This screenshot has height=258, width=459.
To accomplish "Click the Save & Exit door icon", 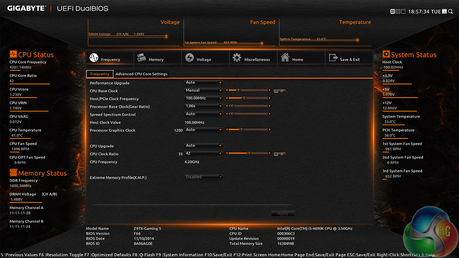I will click(333, 58).
